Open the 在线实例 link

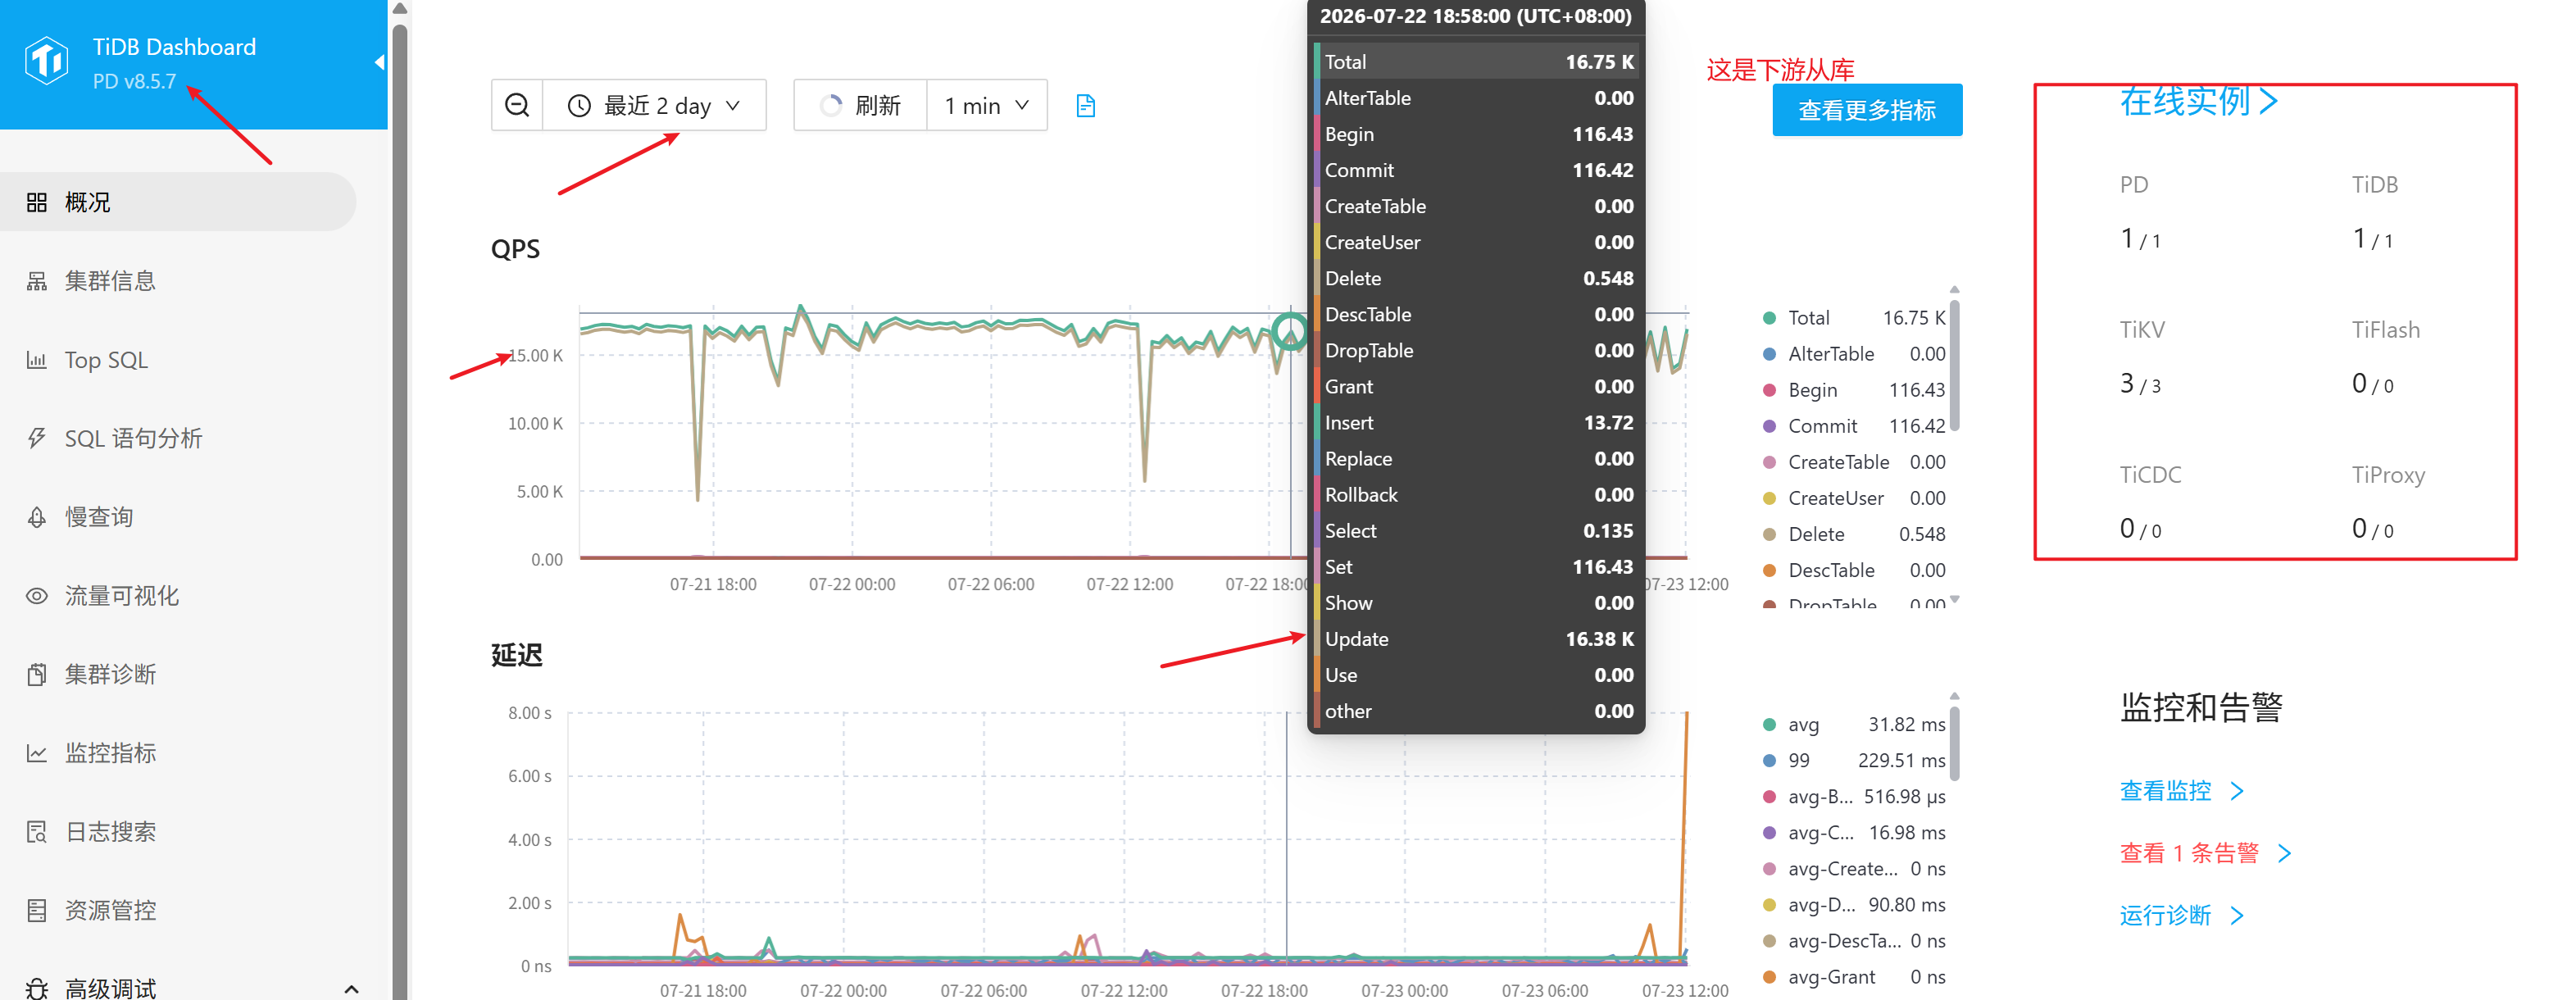[x=2198, y=101]
